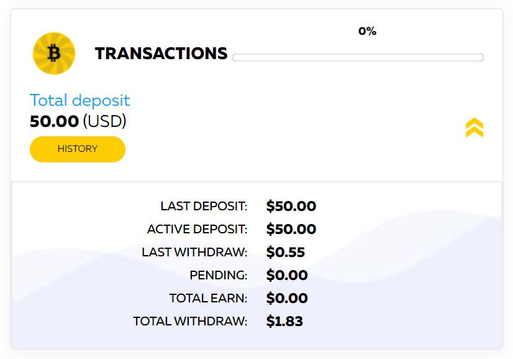Click the $0.00 total earn value
This screenshot has height=359, width=513.
tap(287, 299)
